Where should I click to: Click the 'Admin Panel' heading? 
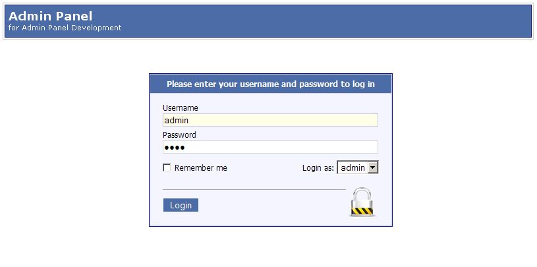[x=51, y=16]
